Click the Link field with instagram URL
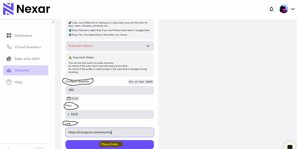Image resolution: width=297 pixels, height=149 pixels. [110, 132]
